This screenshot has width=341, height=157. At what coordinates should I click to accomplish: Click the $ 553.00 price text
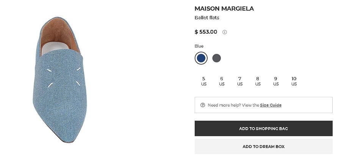pos(206,32)
